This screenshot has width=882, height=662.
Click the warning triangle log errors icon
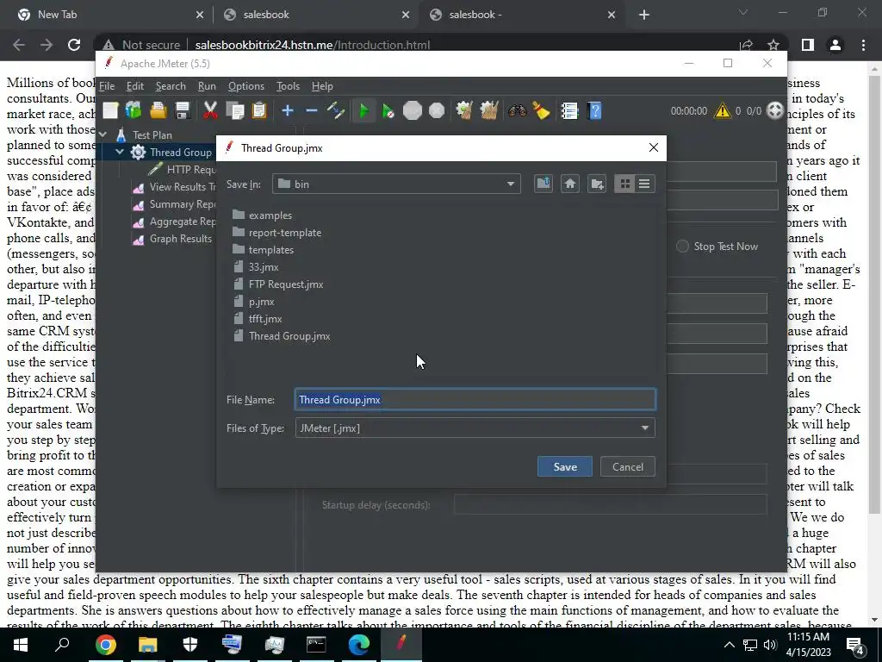pos(723,111)
